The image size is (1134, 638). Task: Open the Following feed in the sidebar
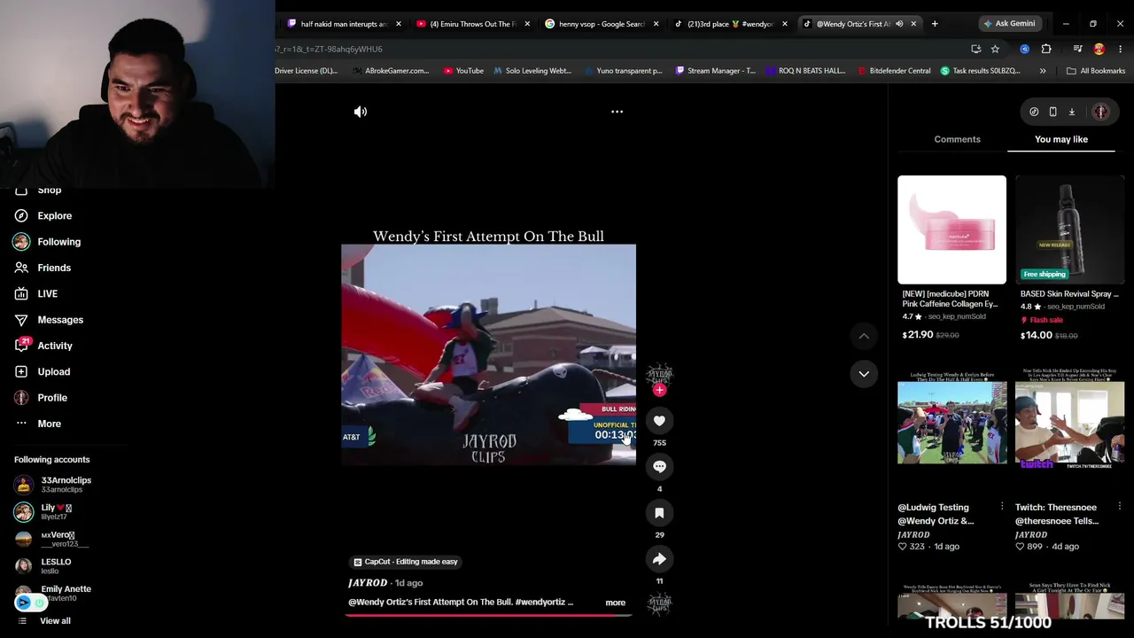click(x=58, y=242)
